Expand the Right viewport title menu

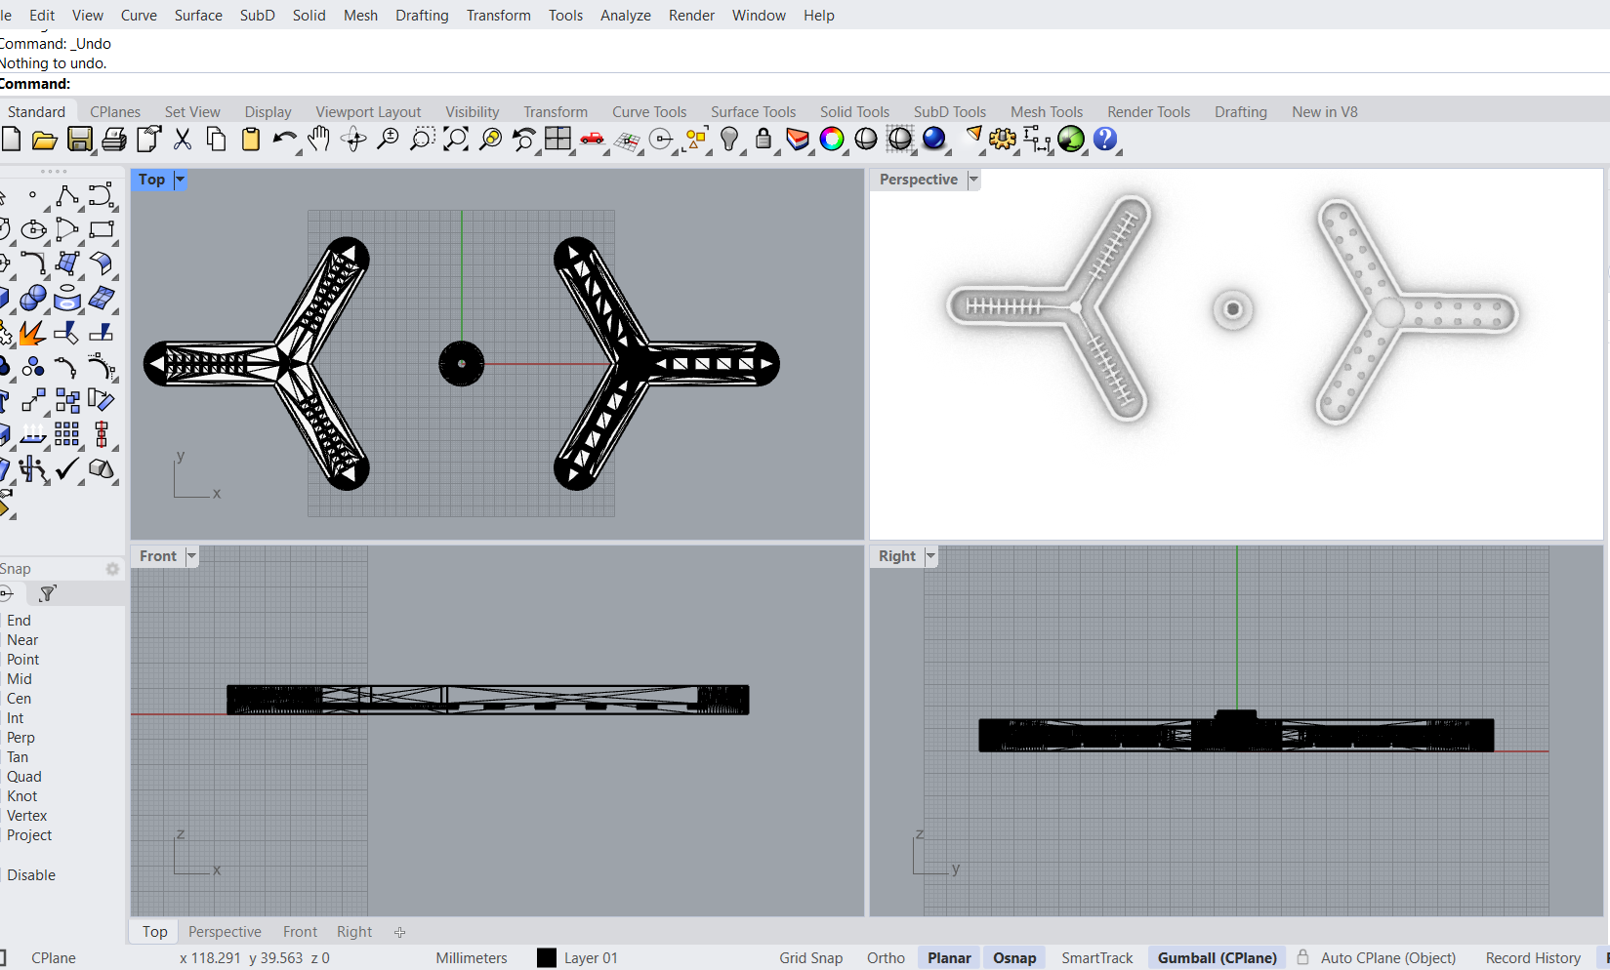930,556
